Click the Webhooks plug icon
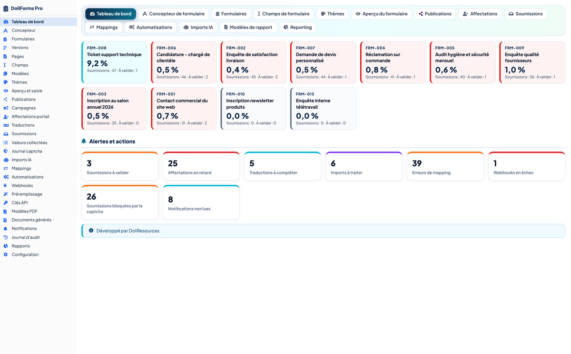Screen dimensions: 571x354 pyautogui.click(x=6, y=185)
